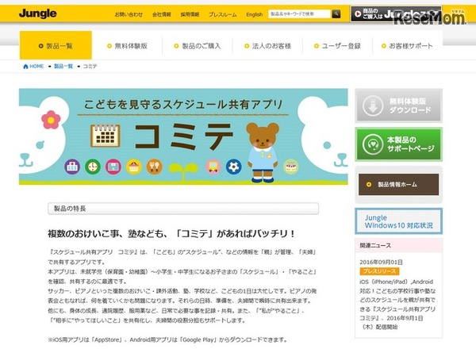Screen dimensions: 476x349
Task: Open the 無料体験版 tab
Action: [x=127, y=46]
